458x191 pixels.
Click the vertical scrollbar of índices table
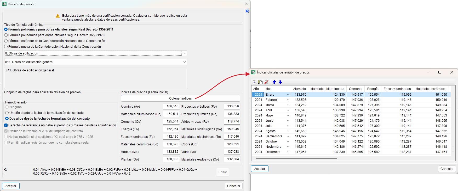pos(453,149)
